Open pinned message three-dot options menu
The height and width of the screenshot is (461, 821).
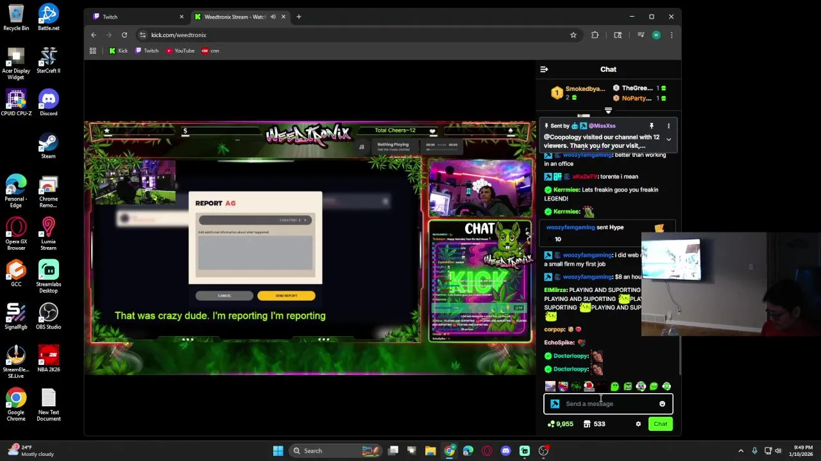point(668,126)
